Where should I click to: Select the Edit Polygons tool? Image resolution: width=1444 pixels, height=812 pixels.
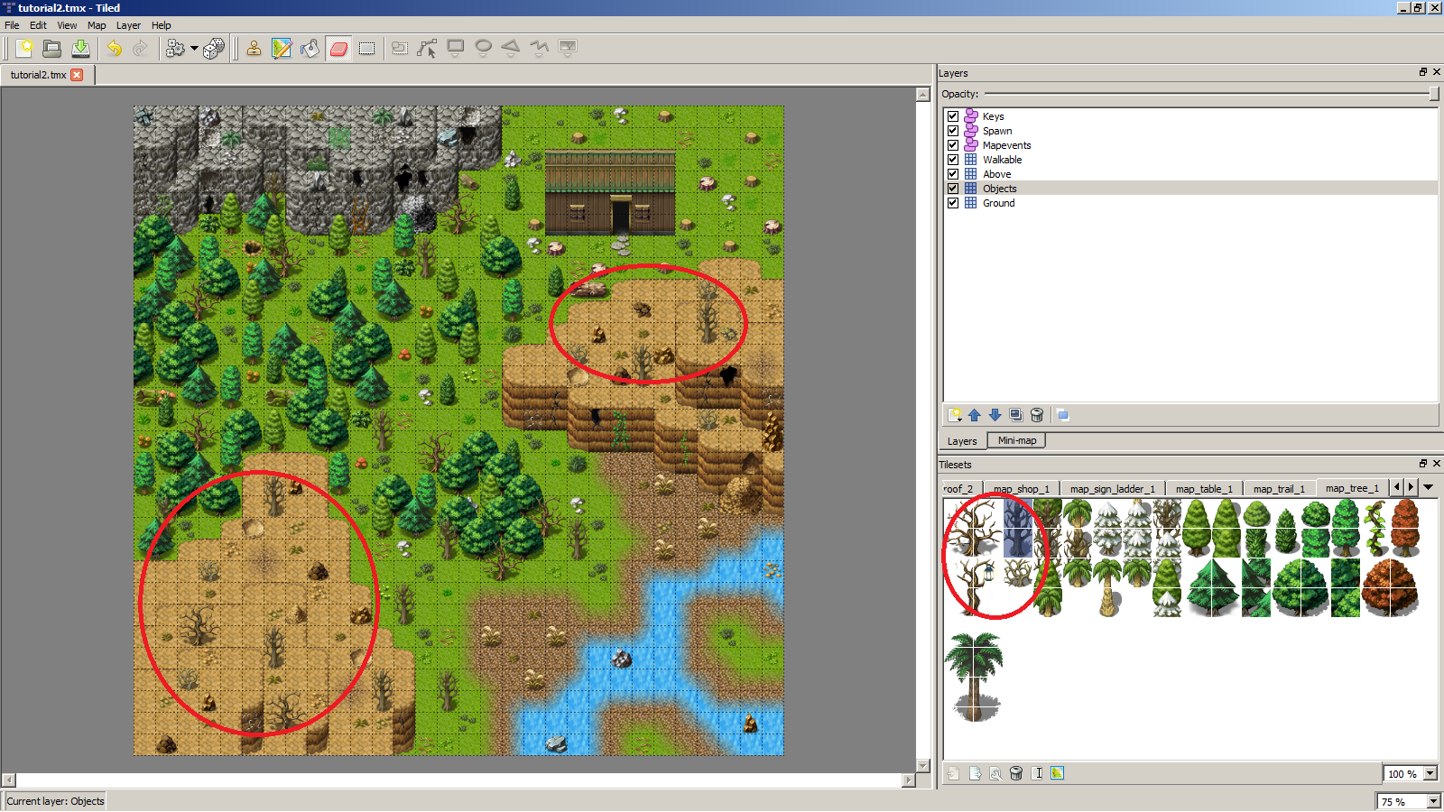coord(427,49)
